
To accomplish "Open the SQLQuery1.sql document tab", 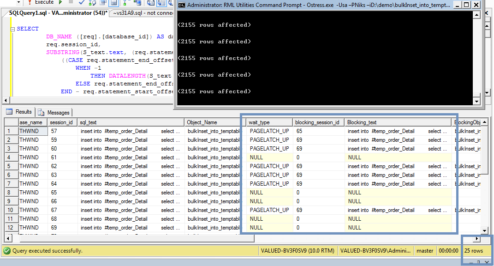I will 58,13.
